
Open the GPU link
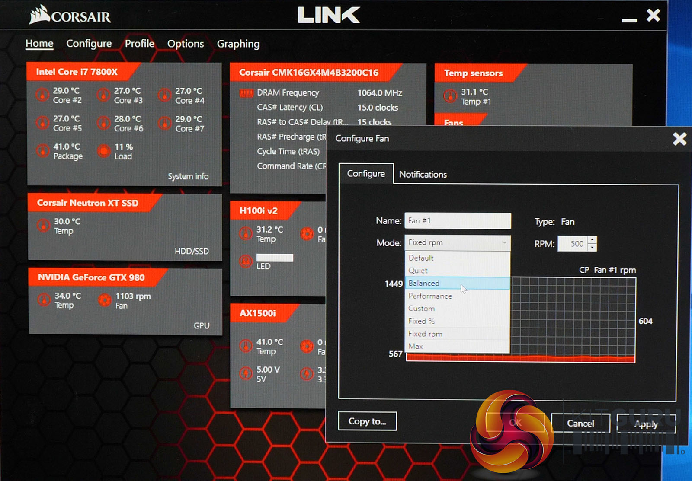coord(202,325)
